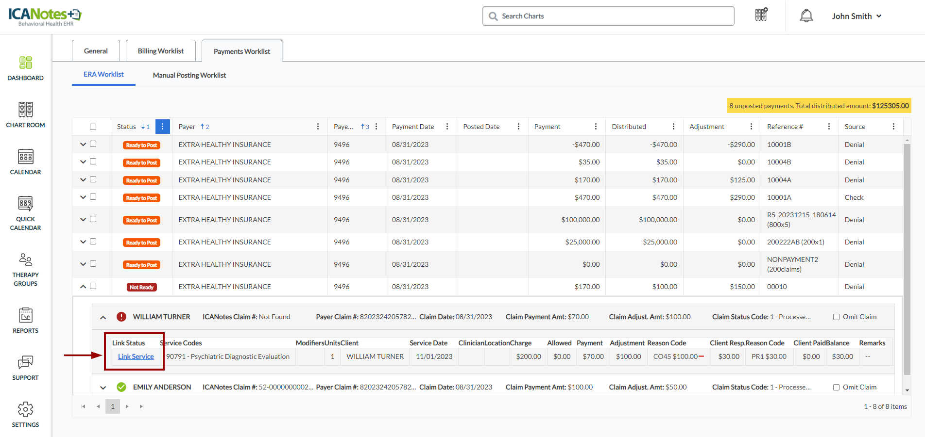Expand the row with reference 10004A
This screenshot has height=437, width=925.
[x=83, y=180]
